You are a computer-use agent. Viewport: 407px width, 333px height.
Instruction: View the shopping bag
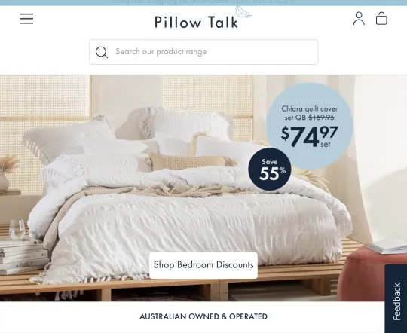click(381, 18)
